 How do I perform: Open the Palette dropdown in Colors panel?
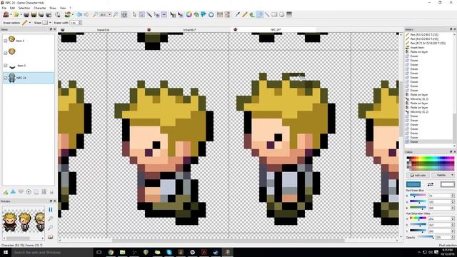(443, 175)
